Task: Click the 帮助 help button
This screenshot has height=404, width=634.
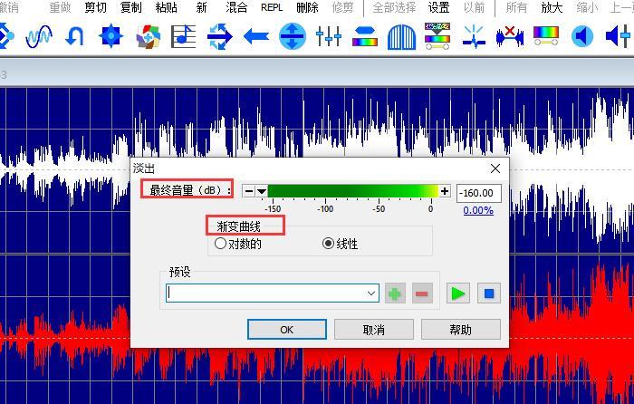Action: [x=460, y=330]
